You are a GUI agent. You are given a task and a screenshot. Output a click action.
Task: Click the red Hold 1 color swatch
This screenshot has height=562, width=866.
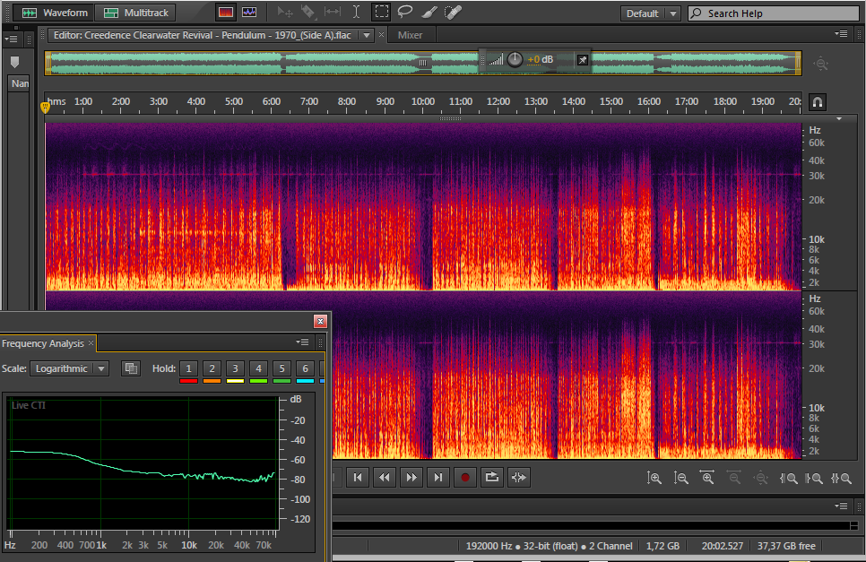point(188,381)
